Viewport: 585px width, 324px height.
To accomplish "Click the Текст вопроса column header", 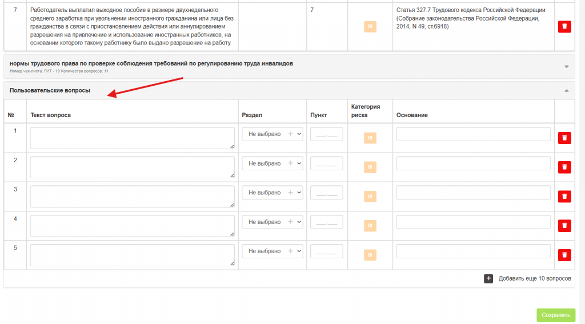I will click(50, 115).
